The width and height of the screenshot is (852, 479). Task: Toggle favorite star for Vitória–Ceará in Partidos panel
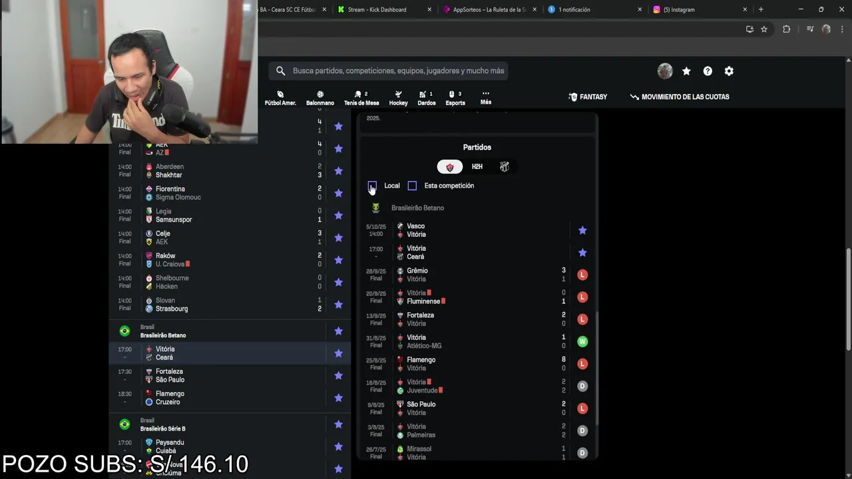582,253
